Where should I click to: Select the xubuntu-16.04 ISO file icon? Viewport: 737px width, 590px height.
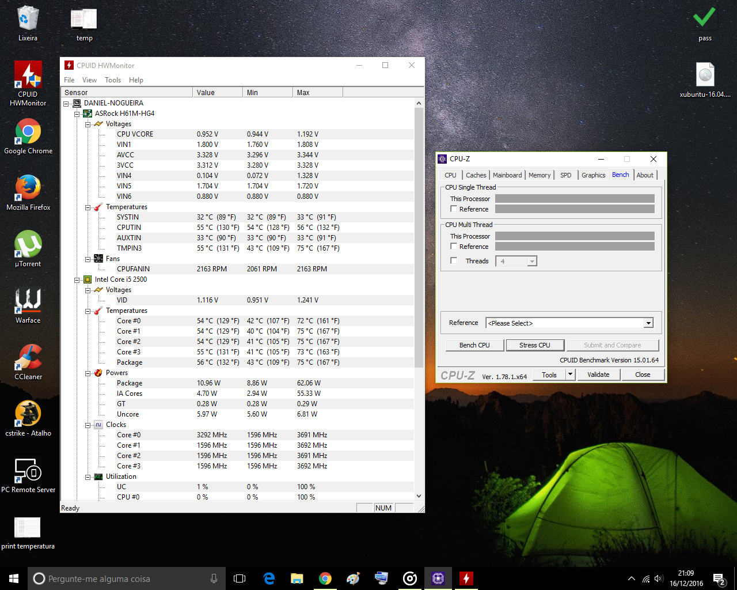705,80
